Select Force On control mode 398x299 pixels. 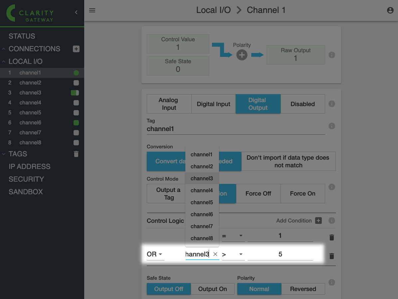coord(302,194)
